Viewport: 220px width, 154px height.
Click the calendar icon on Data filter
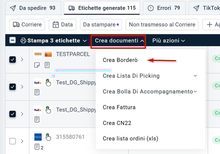[x=56, y=25]
